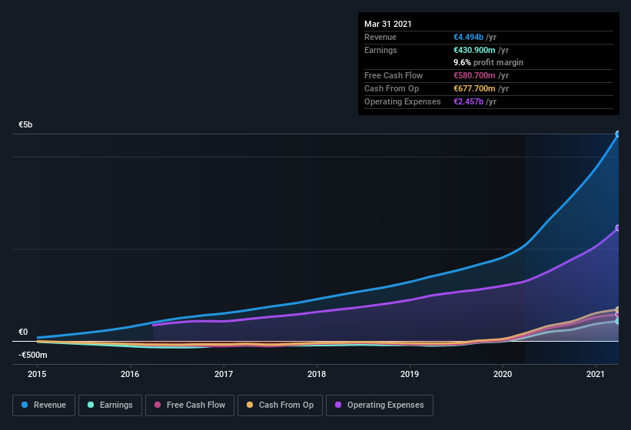Toggle the Revenue legend button
Viewport: 631px width, 430px height.
(44, 405)
